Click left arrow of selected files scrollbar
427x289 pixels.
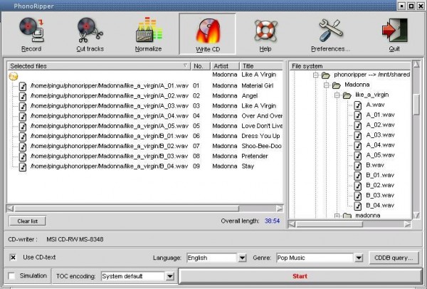(x=10, y=209)
